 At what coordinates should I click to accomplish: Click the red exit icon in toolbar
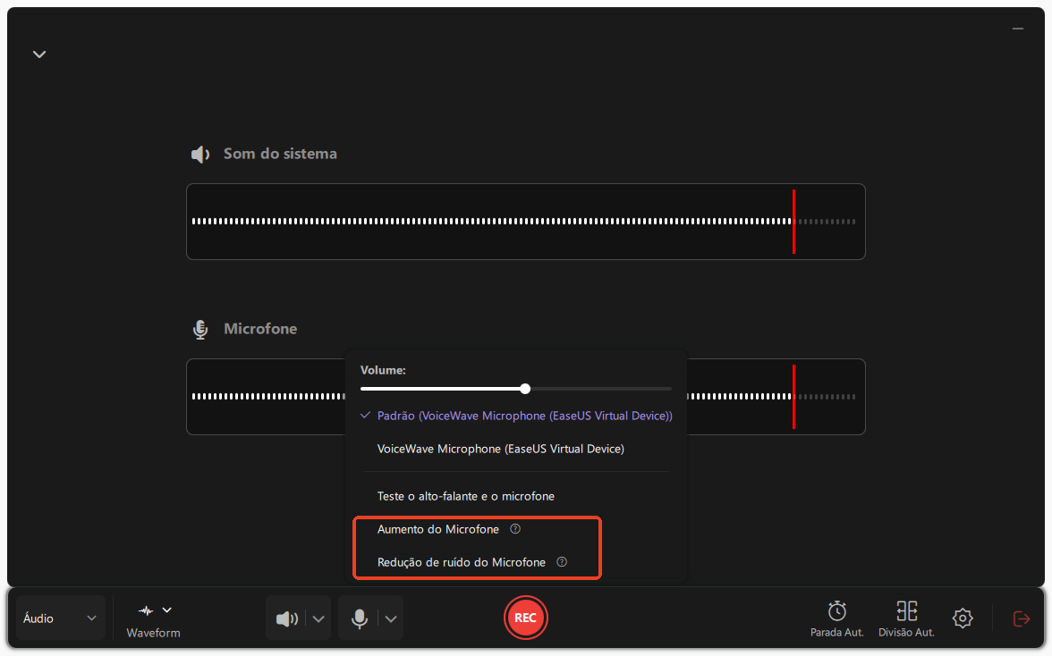[x=1022, y=618]
